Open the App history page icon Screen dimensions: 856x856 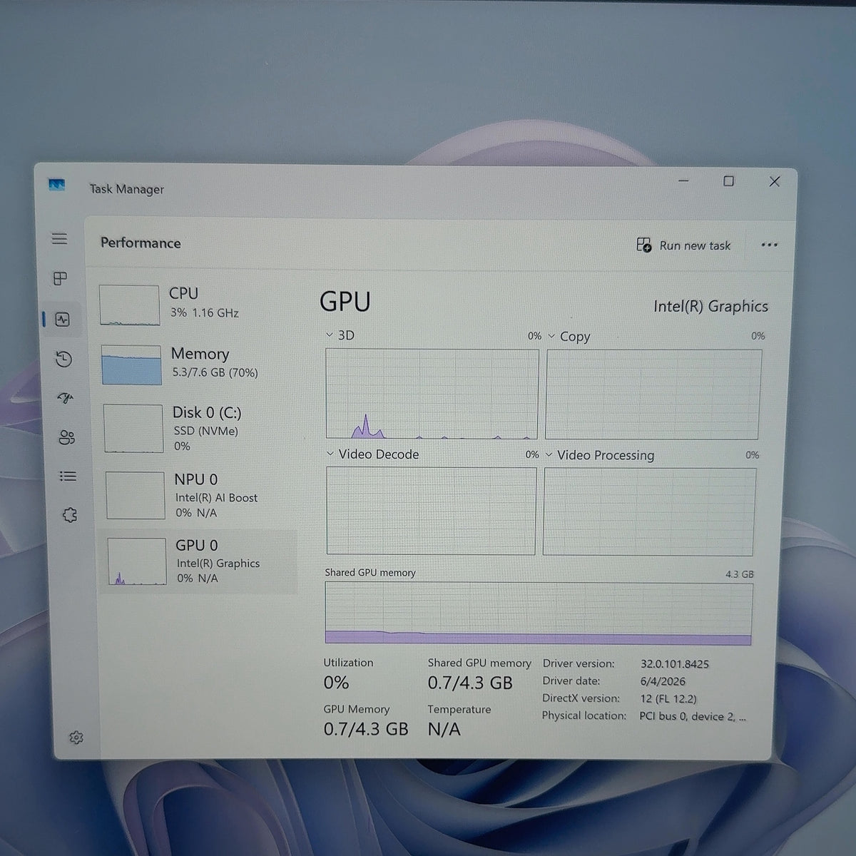(x=63, y=359)
